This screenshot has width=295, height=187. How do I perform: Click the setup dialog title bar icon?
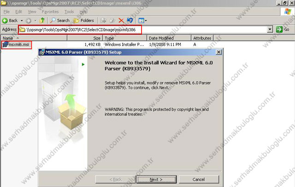tap(42, 52)
